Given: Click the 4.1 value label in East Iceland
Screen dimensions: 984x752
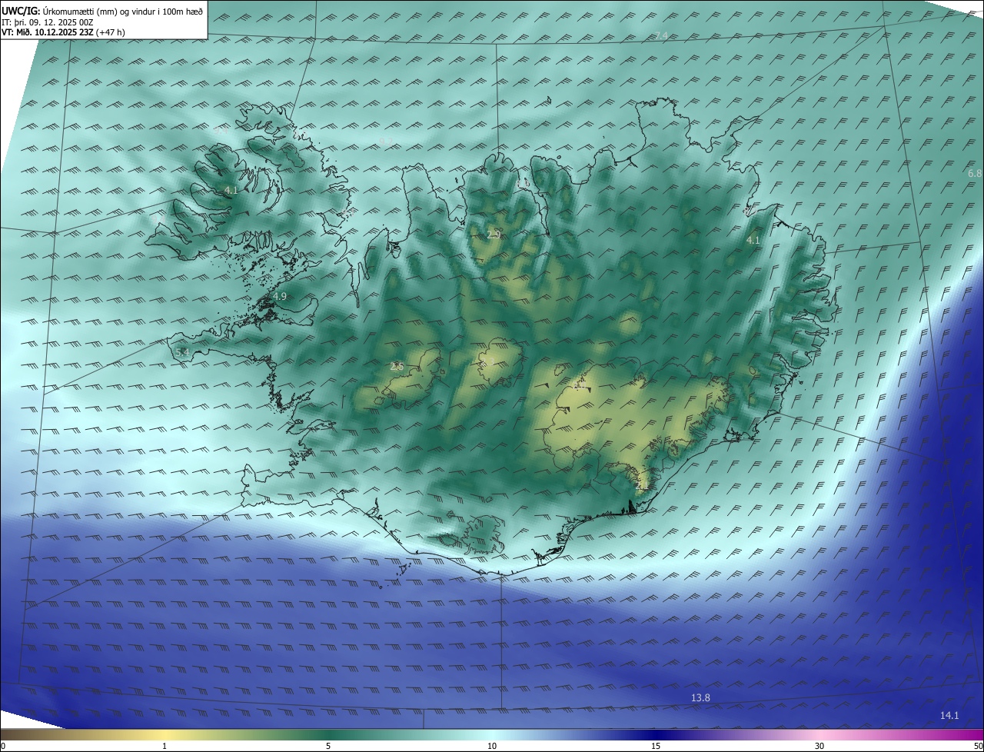Looking at the screenshot, I should pos(753,241).
